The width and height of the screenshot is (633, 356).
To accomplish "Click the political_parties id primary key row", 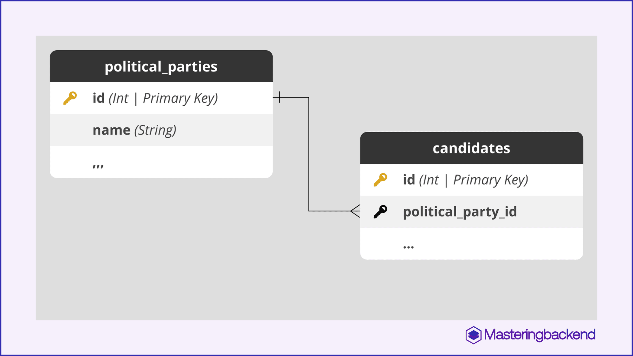I will tap(161, 98).
